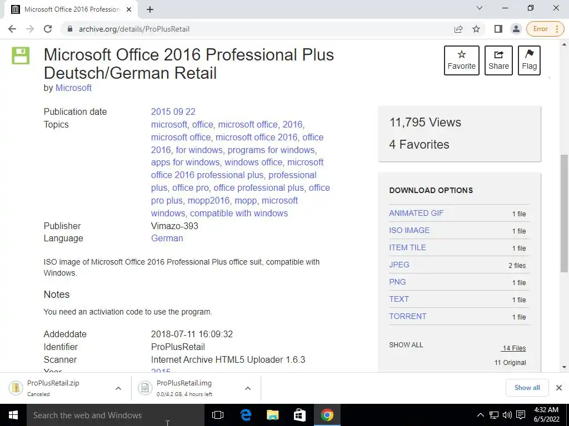The height and width of the screenshot is (426, 569).
Task: Open ANIMATED GIF download option
Action: pos(416,213)
